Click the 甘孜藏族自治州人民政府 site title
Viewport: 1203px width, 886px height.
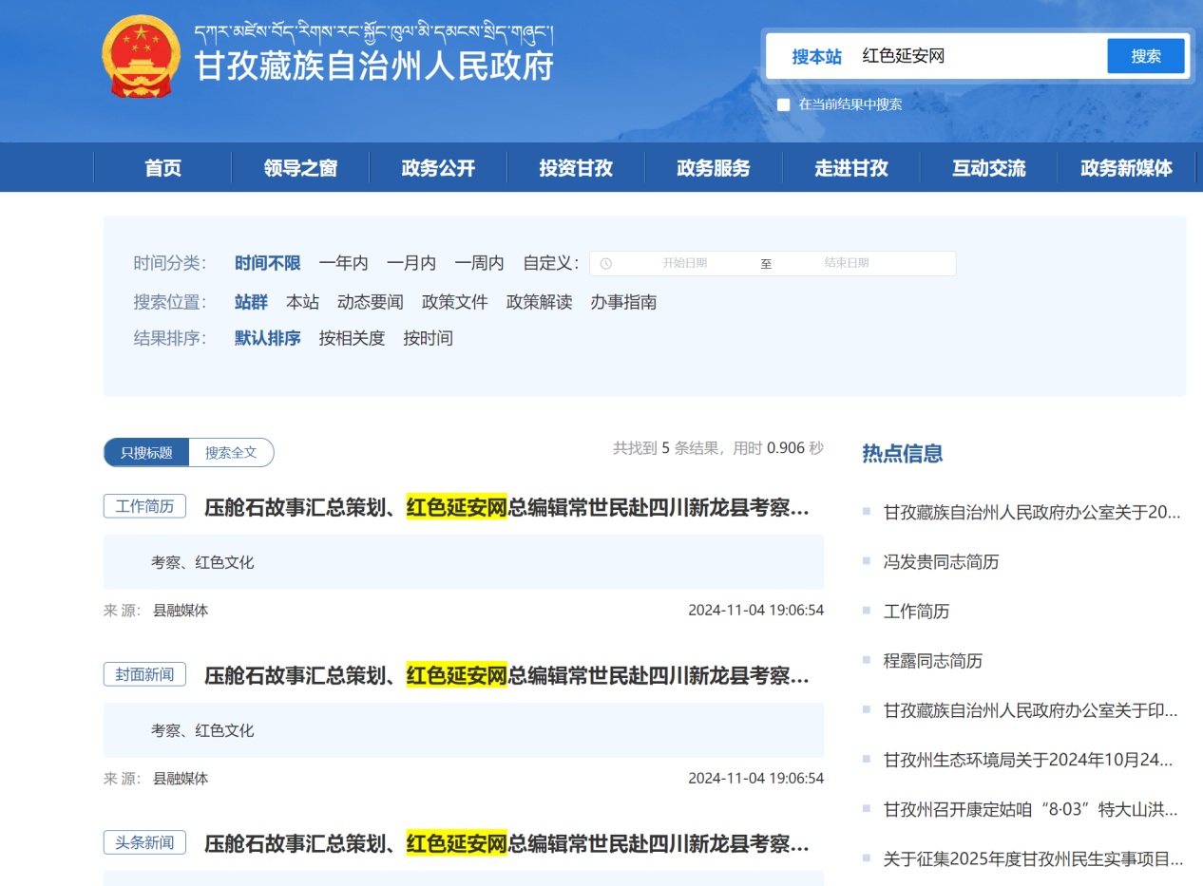click(374, 66)
